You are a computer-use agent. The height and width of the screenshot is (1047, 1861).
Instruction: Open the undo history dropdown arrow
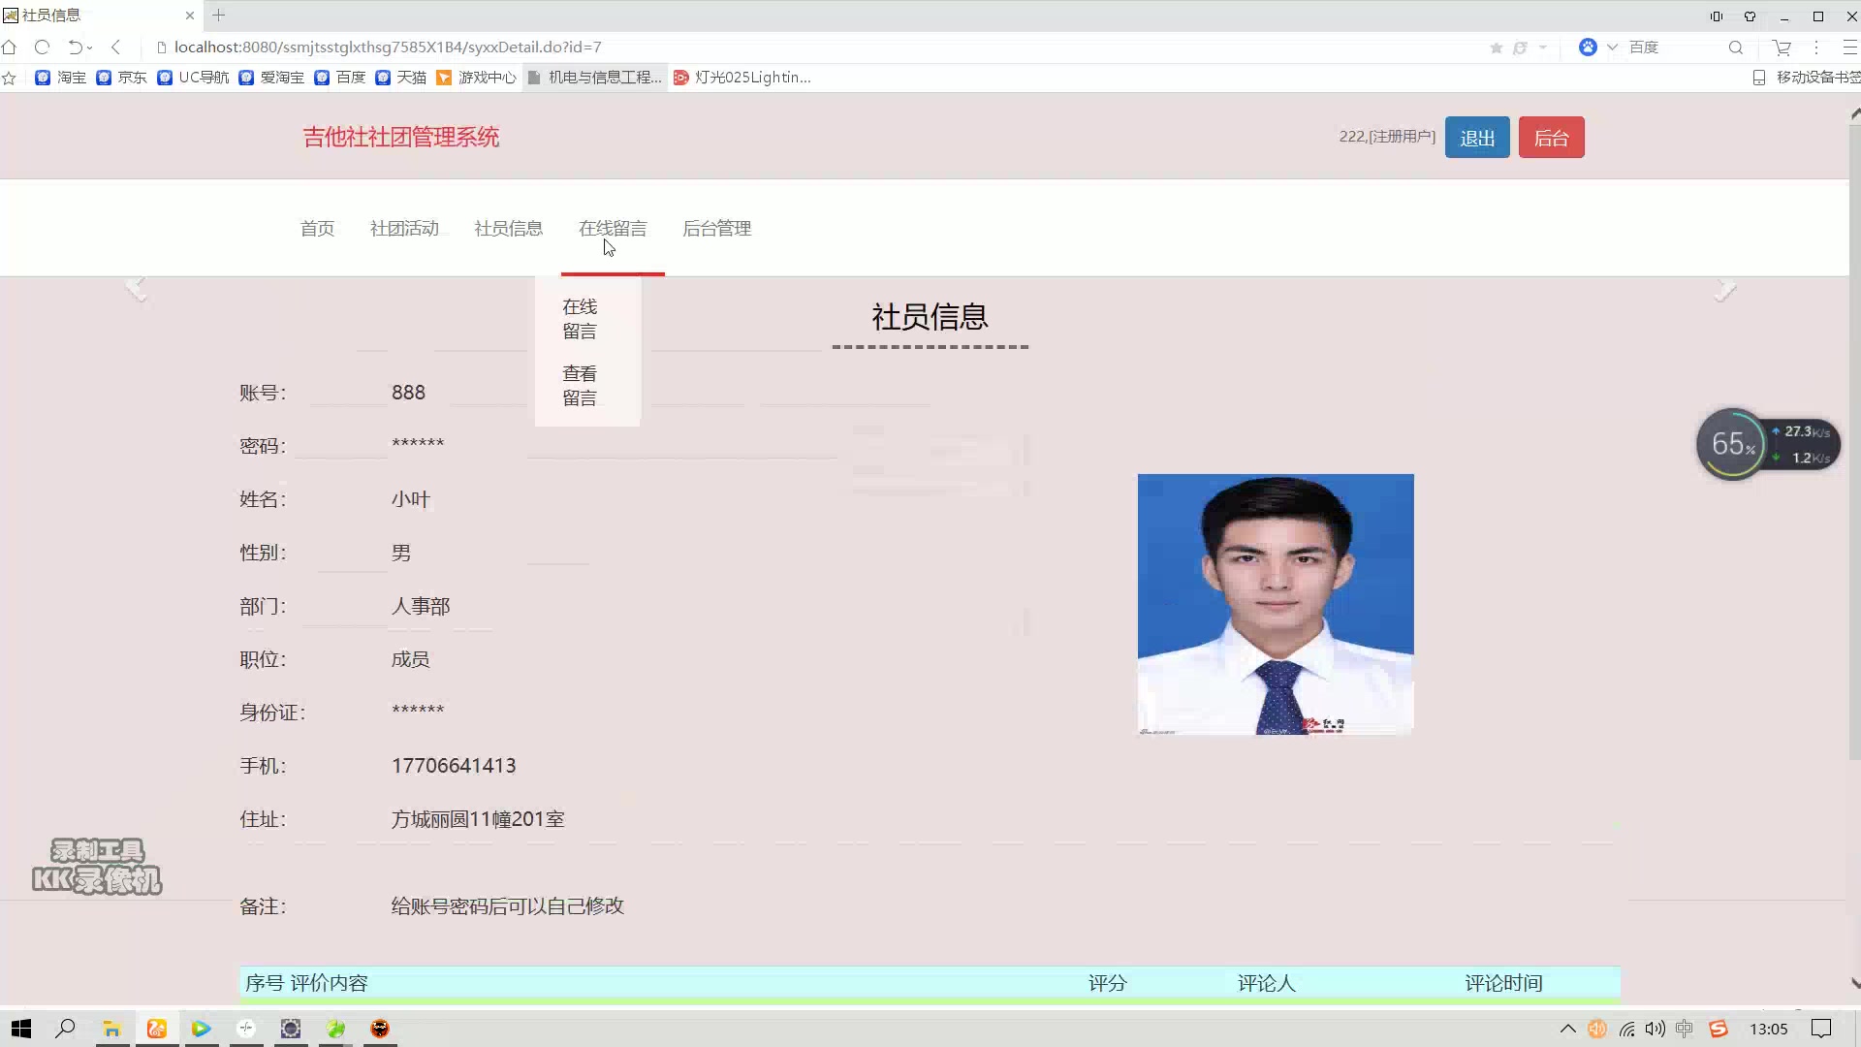click(89, 47)
